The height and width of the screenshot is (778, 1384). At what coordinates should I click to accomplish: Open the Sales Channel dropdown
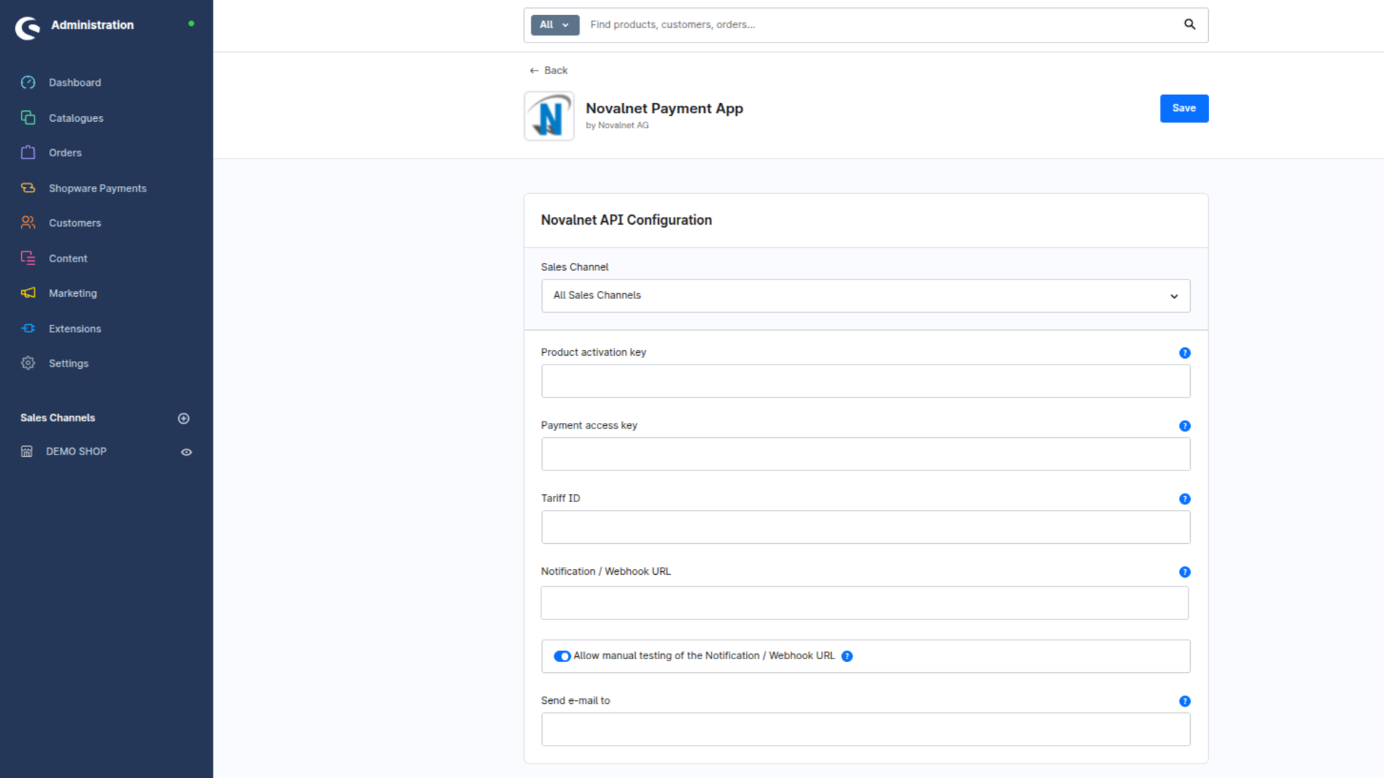[x=866, y=296]
